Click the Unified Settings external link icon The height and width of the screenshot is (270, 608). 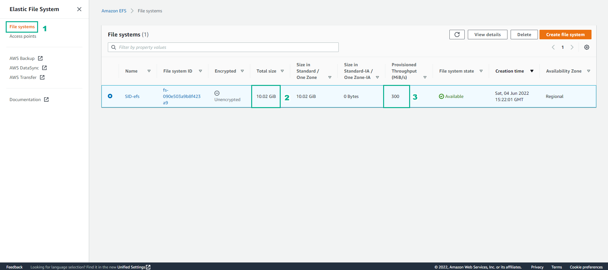click(148, 267)
